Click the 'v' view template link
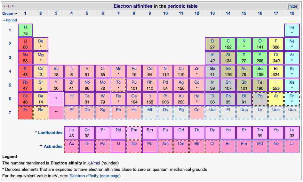Viewport: 303px width, 182px height. [4, 6]
